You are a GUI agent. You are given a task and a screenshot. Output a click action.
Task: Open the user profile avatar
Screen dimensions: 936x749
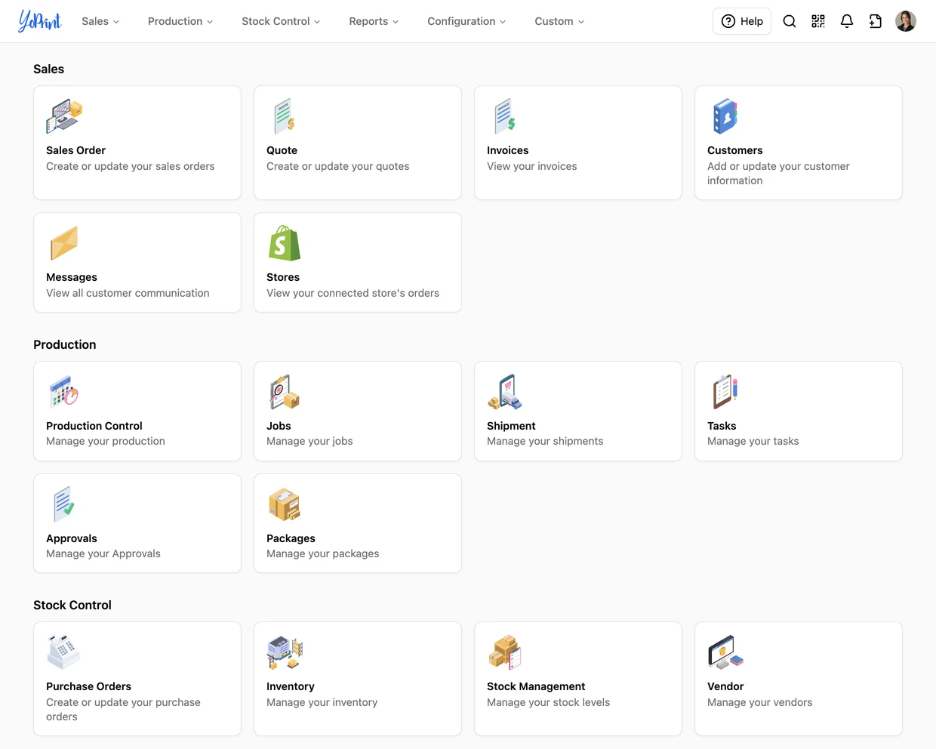click(x=906, y=21)
